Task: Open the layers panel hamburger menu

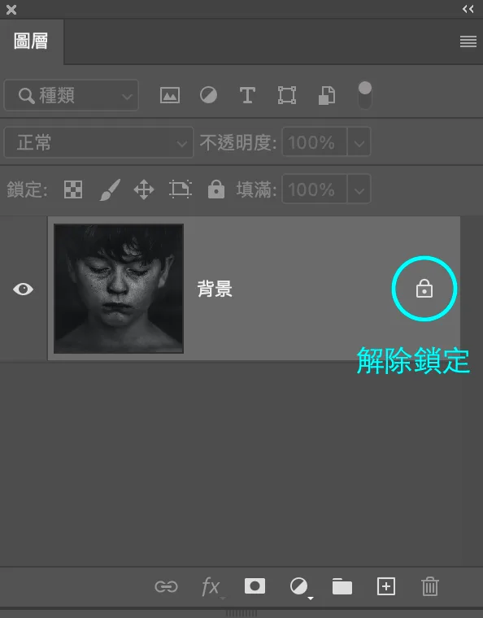Action: (x=468, y=41)
